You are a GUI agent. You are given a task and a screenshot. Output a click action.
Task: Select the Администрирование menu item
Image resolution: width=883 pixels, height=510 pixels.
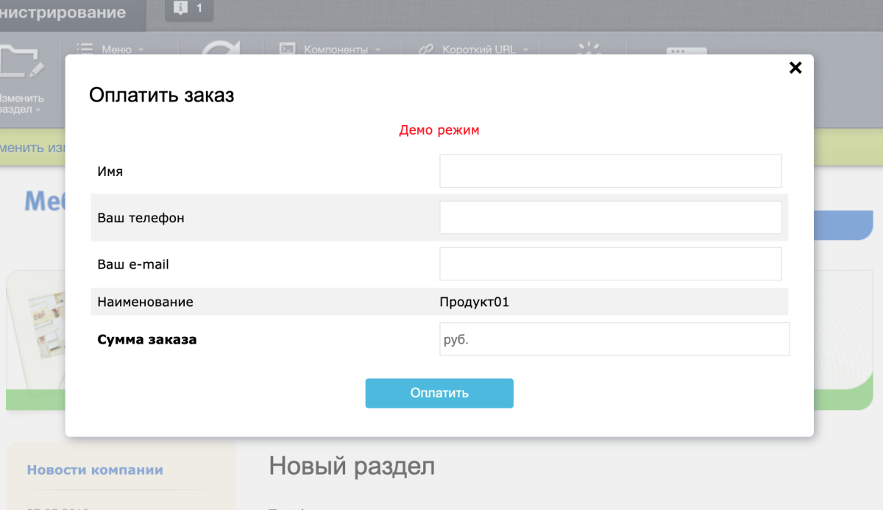[63, 13]
